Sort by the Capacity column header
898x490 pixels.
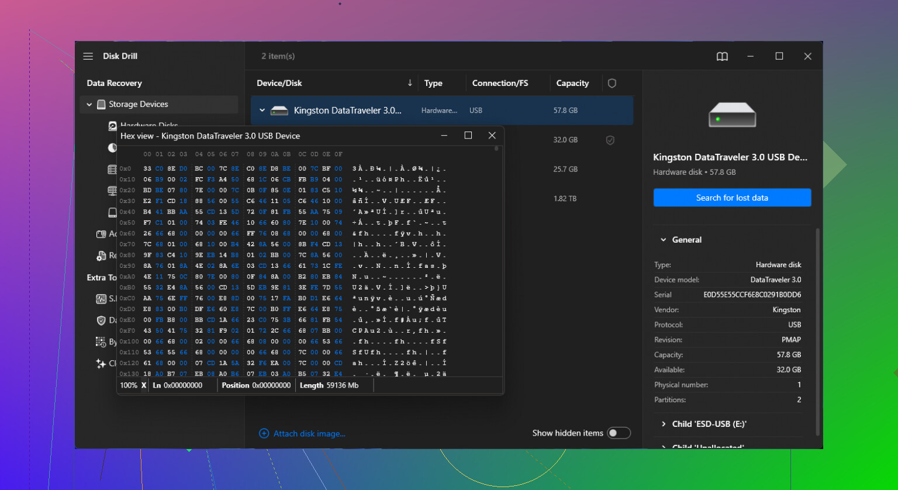click(x=572, y=83)
